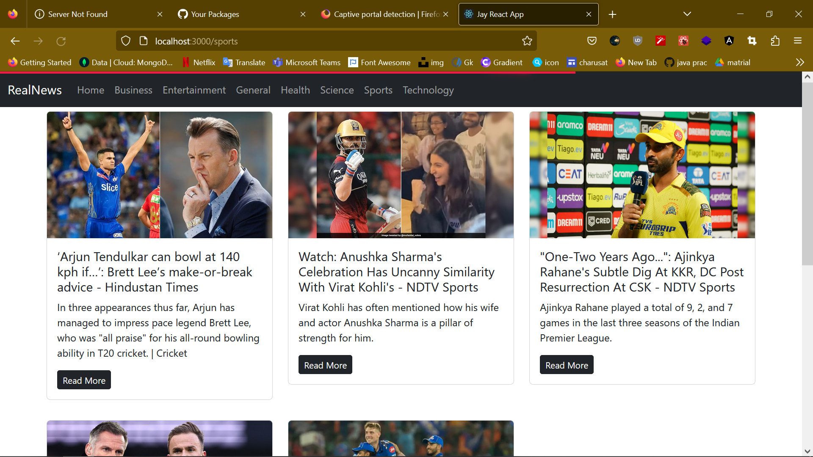Image resolution: width=813 pixels, height=457 pixels.
Task: Click the RealNews brand link
Action: coord(35,90)
